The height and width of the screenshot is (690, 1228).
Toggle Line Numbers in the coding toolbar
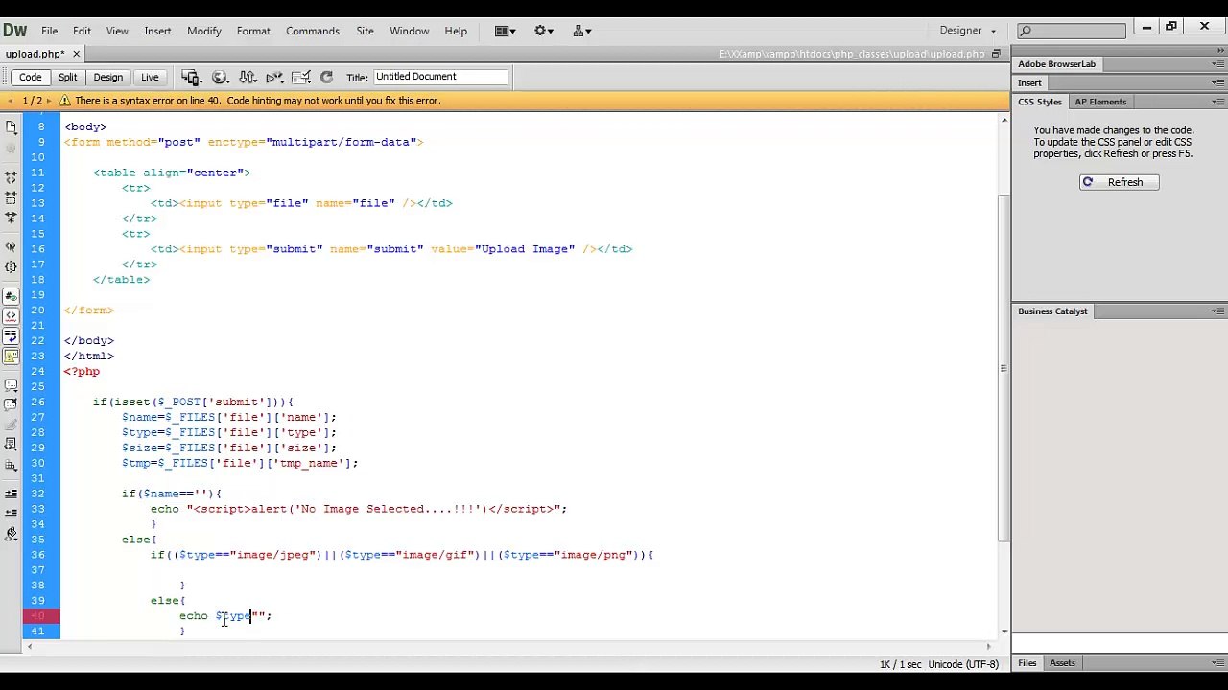[x=12, y=296]
